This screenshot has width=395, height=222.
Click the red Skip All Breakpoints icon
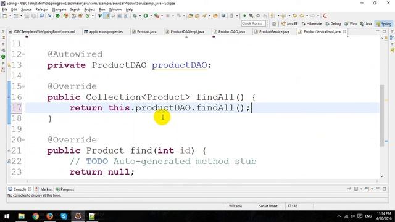[325, 15]
